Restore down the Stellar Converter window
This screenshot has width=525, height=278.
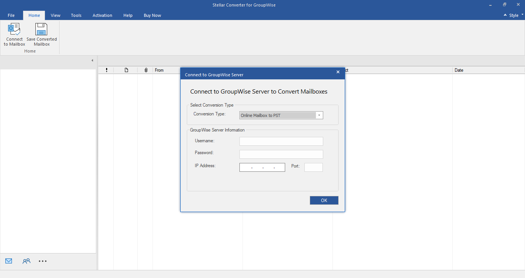click(505, 5)
